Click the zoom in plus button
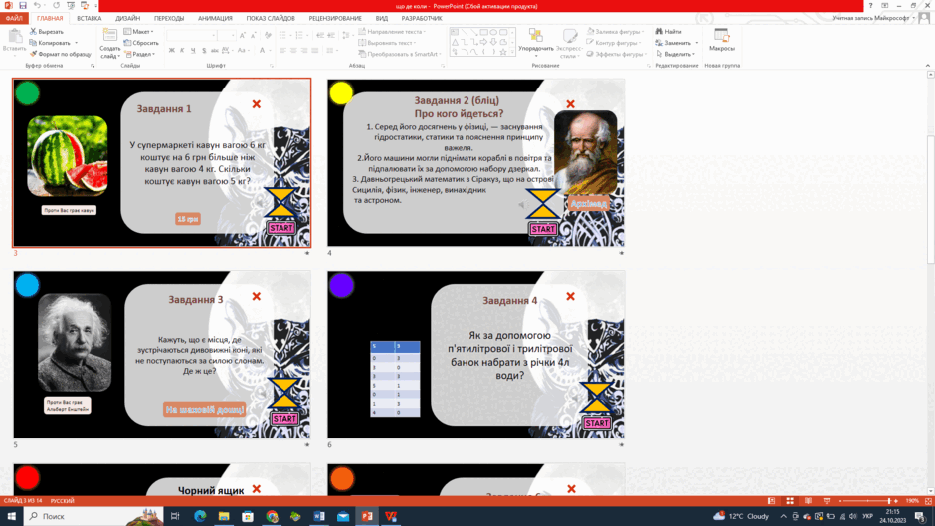Screen dimensions: 935x526 [897, 501]
